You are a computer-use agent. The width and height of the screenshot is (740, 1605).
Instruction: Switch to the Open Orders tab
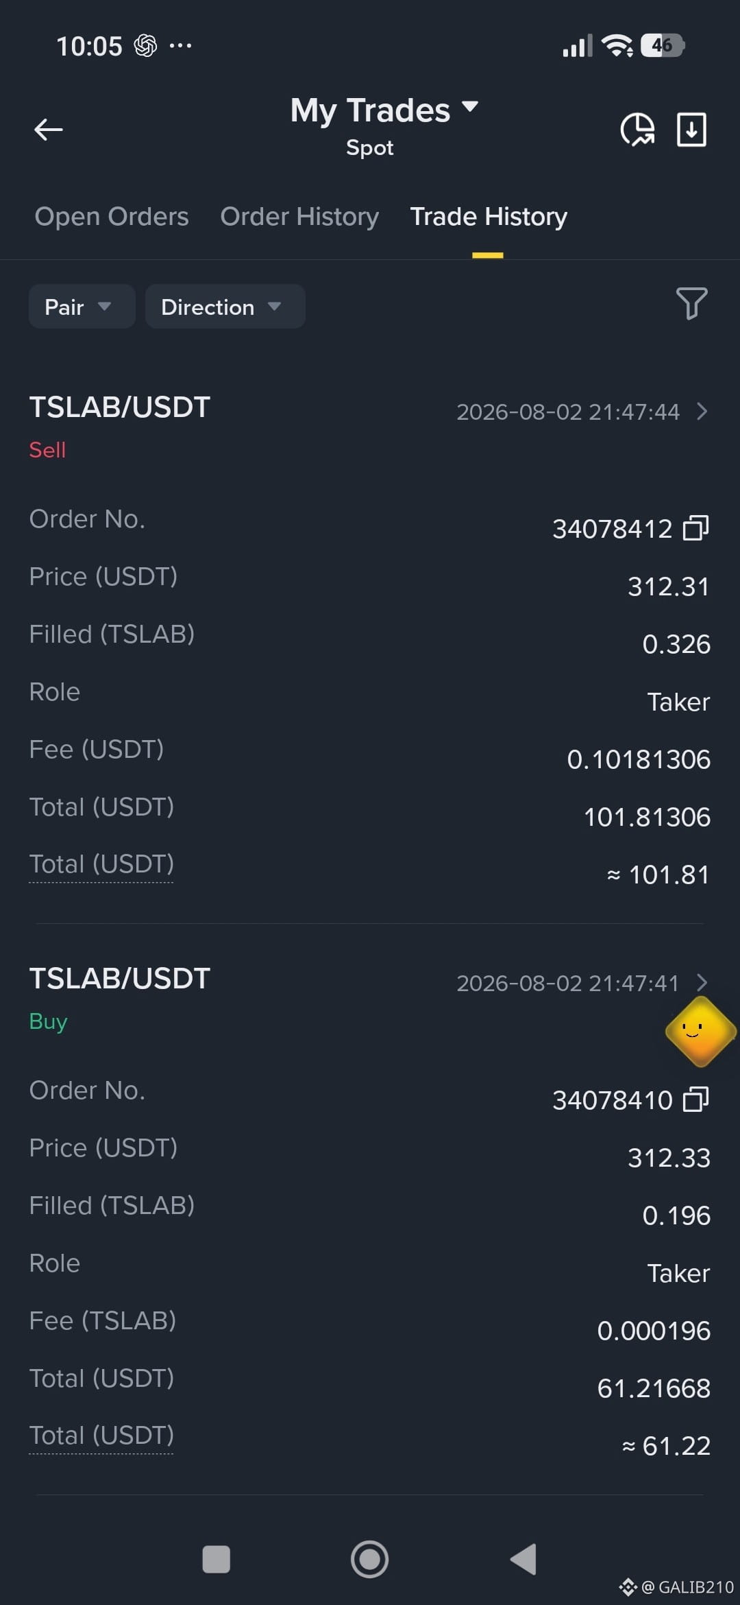pyautogui.click(x=112, y=217)
